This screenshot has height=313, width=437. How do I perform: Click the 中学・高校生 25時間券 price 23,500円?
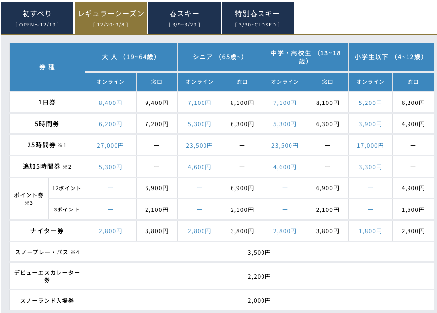click(285, 145)
